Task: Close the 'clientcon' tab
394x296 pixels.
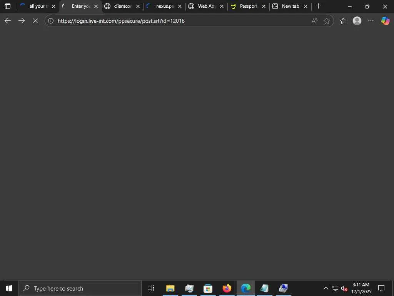Action: pyautogui.click(x=138, y=7)
